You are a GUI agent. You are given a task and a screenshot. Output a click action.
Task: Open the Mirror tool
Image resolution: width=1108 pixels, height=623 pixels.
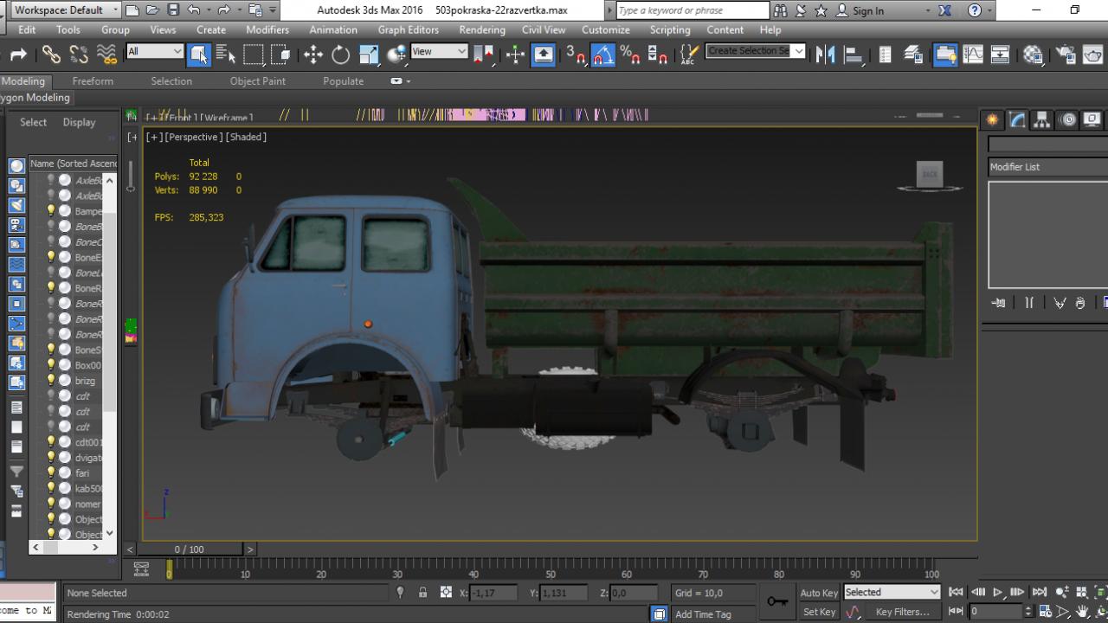826,55
